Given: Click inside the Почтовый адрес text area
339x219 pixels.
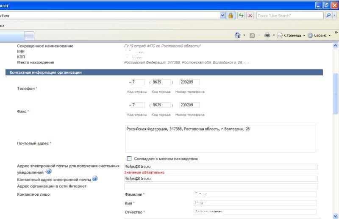Looking at the screenshot, I should tap(220, 139).
